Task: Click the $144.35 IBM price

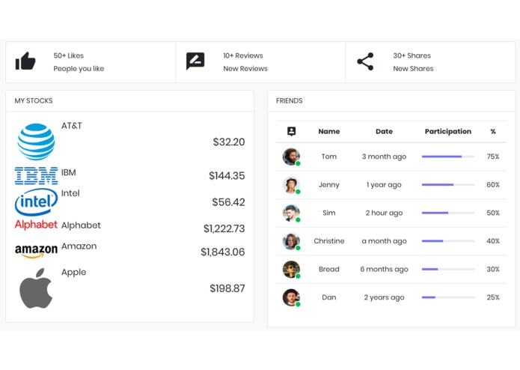Action: 227,176
